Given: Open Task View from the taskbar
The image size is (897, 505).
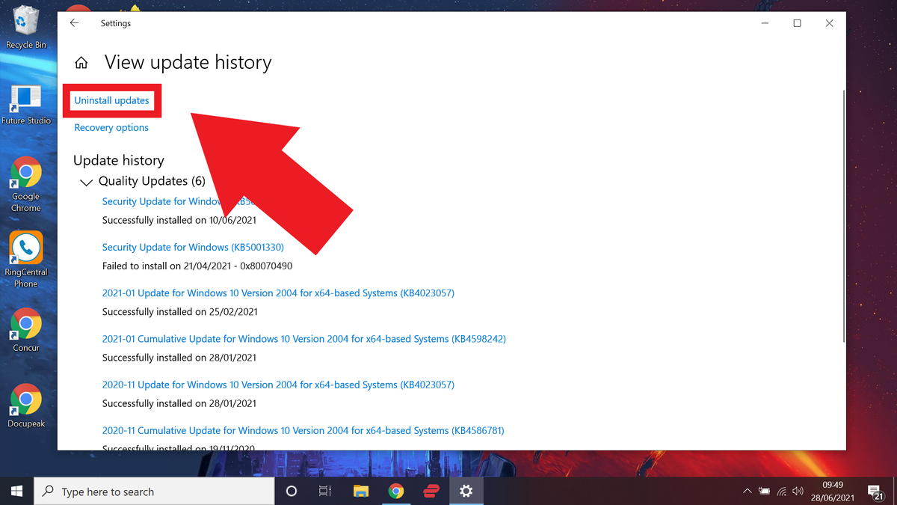Looking at the screenshot, I should [x=324, y=491].
